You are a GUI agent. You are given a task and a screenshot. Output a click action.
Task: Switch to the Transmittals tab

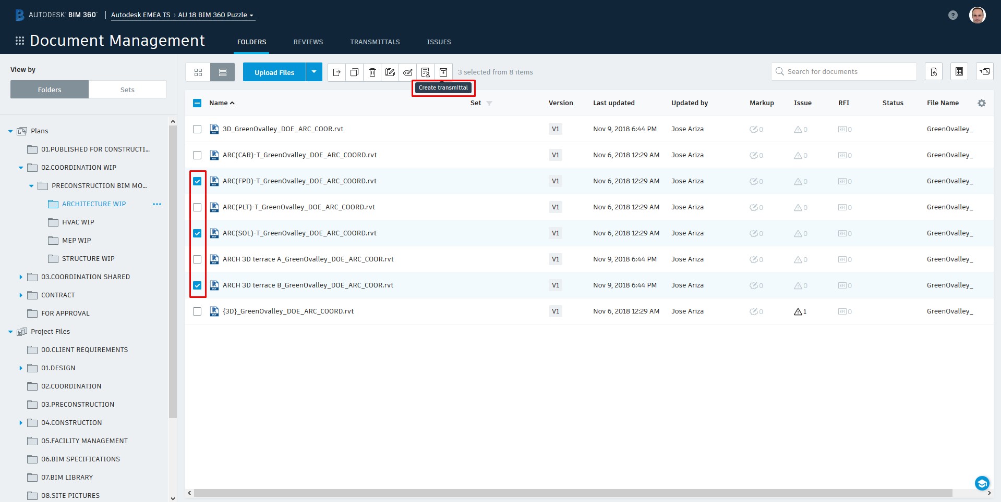click(x=375, y=42)
